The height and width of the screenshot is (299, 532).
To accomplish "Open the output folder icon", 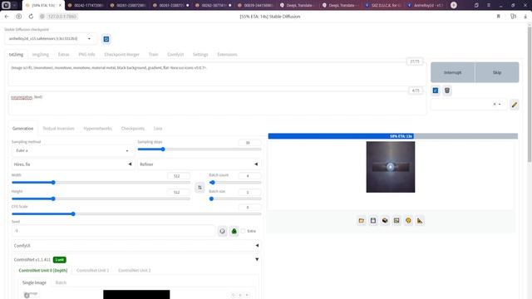I will point(362,221).
